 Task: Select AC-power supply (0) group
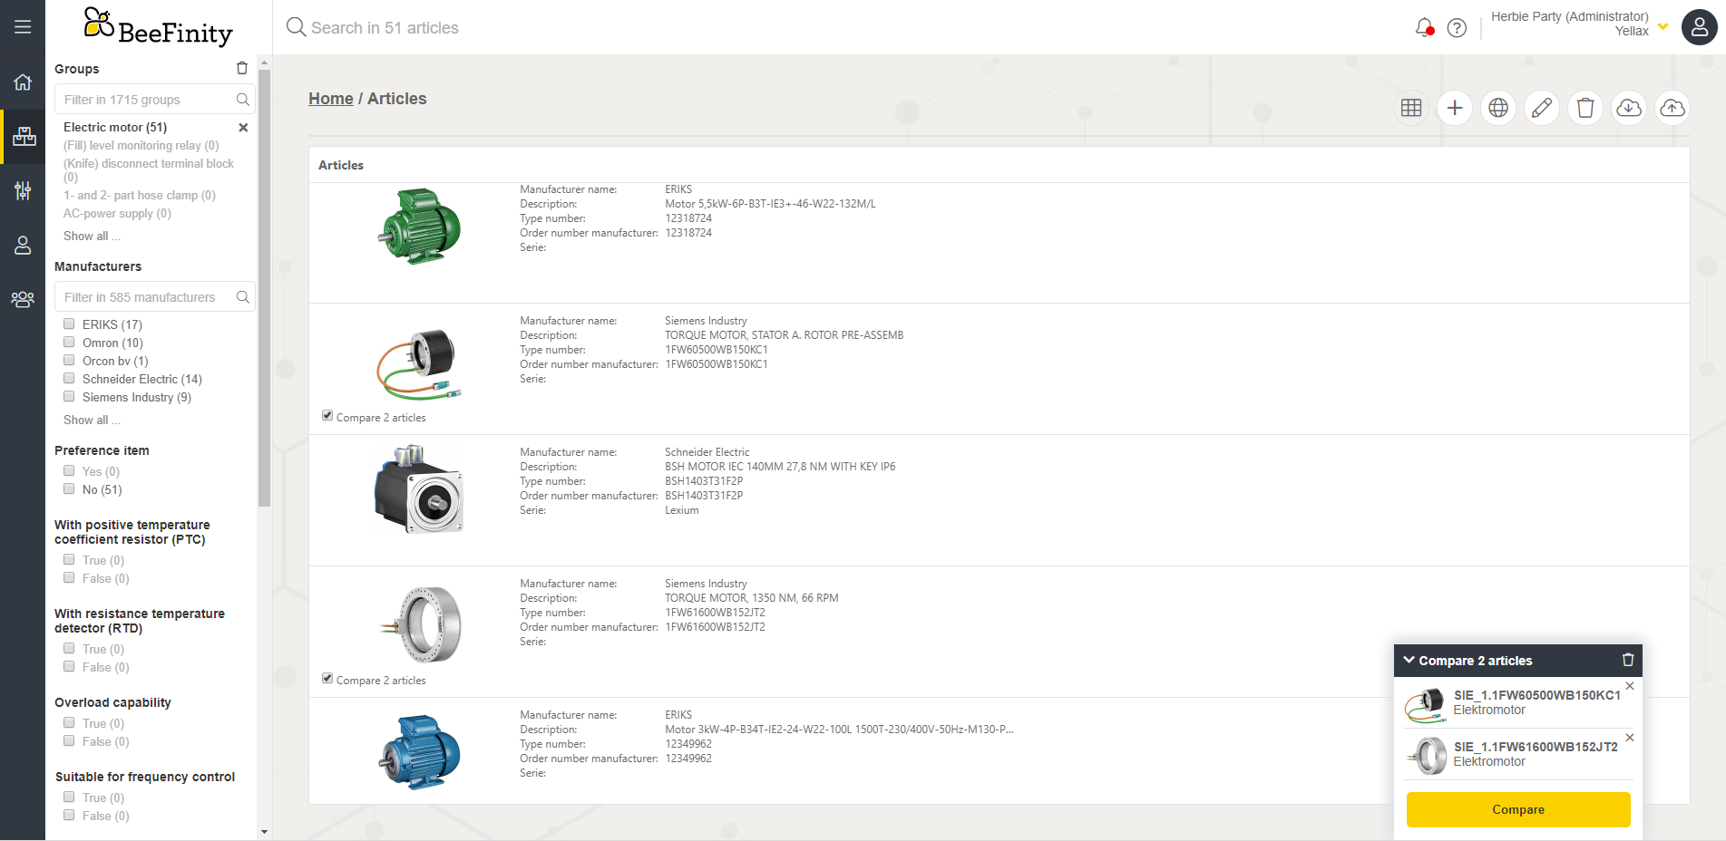point(117,214)
